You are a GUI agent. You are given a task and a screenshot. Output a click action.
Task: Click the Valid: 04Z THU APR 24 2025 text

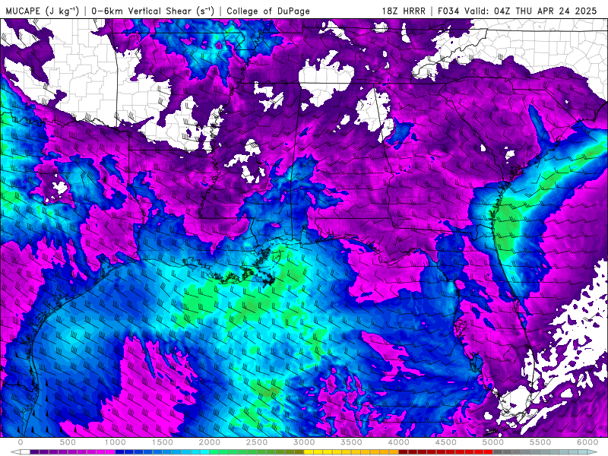coord(530,11)
